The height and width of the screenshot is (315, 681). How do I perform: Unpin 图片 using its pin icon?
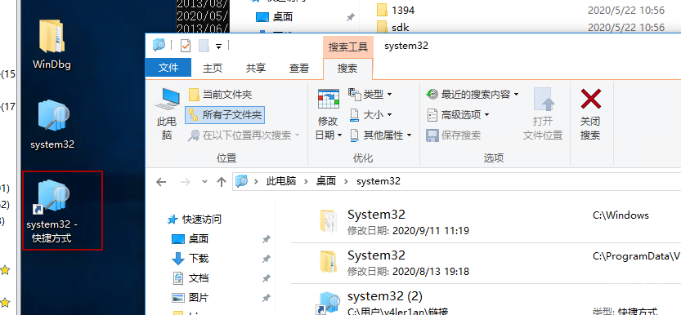(x=267, y=298)
